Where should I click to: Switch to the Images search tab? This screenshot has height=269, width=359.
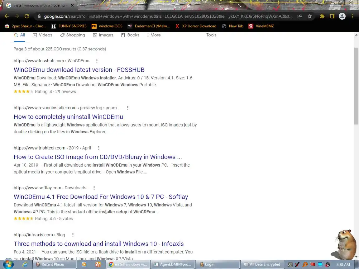(x=103, y=35)
